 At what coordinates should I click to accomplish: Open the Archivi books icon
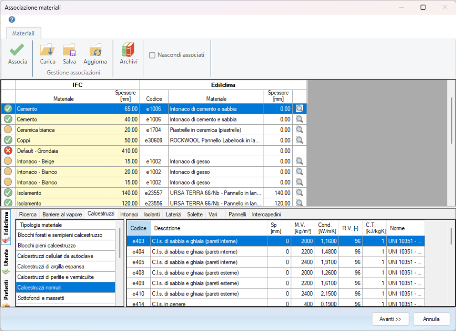(128, 49)
